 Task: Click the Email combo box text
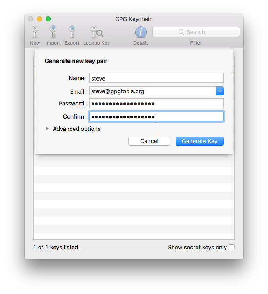tap(152, 91)
